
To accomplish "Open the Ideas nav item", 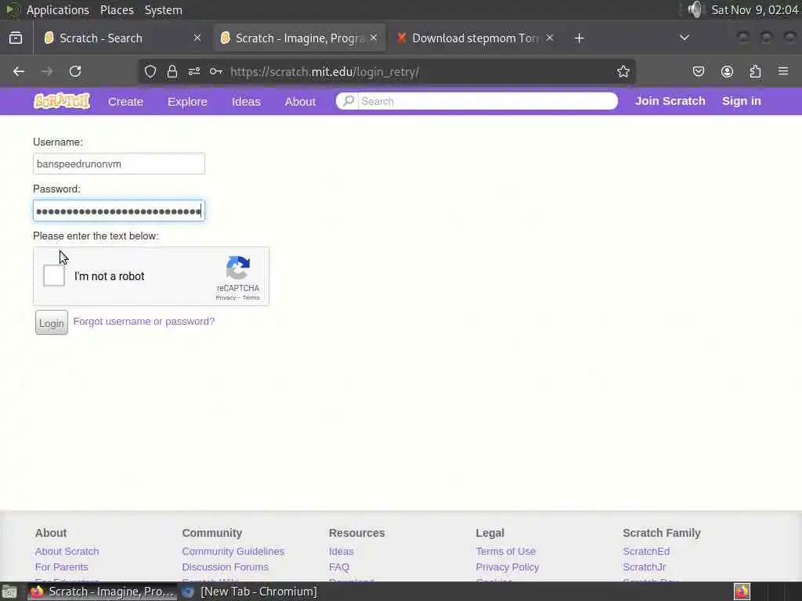I will pyautogui.click(x=246, y=102).
